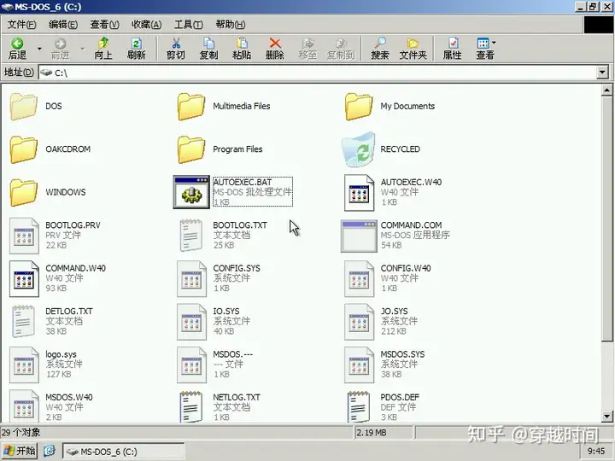The width and height of the screenshot is (615, 461).
Task: Select the Multimedia Files folder icon
Action: point(191,106)
